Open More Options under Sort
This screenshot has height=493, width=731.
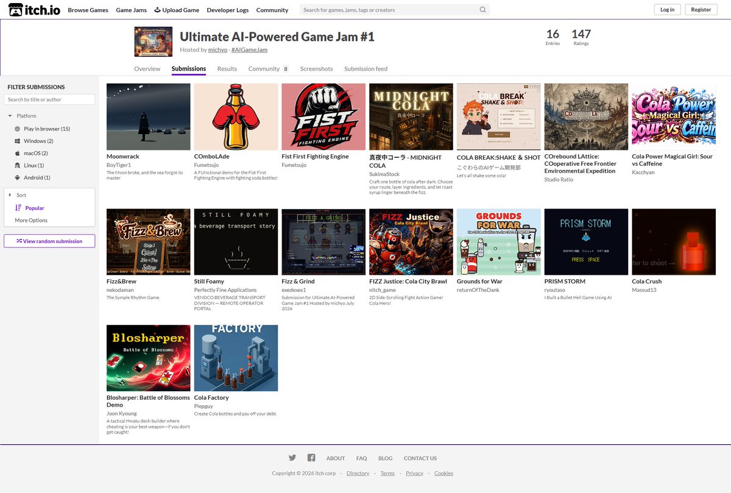(31, 220)
